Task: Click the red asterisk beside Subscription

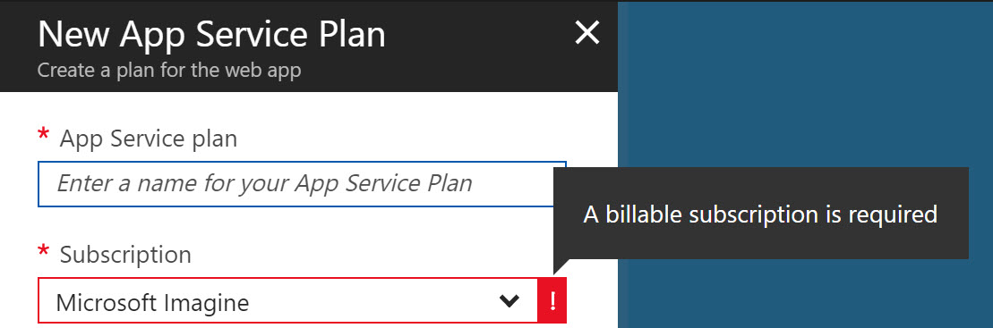Action: [x=44, y=251]
